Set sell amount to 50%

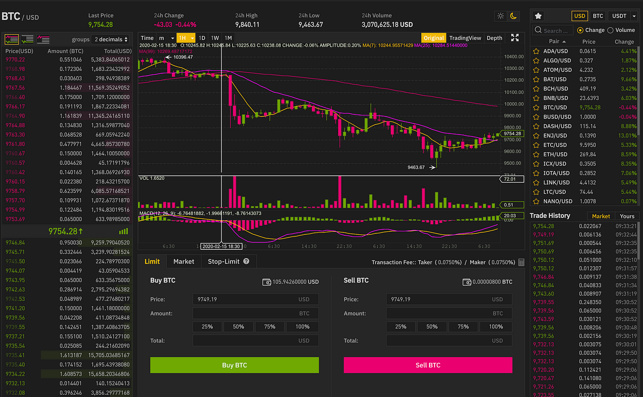432,327
